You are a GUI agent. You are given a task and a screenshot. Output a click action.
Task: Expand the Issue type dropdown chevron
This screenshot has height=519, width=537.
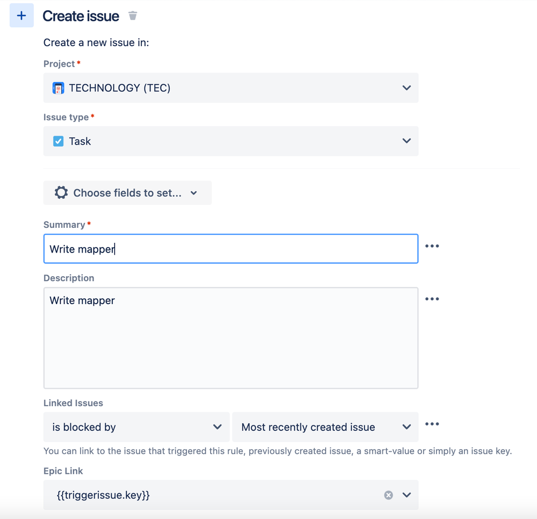tap(406, 141)
